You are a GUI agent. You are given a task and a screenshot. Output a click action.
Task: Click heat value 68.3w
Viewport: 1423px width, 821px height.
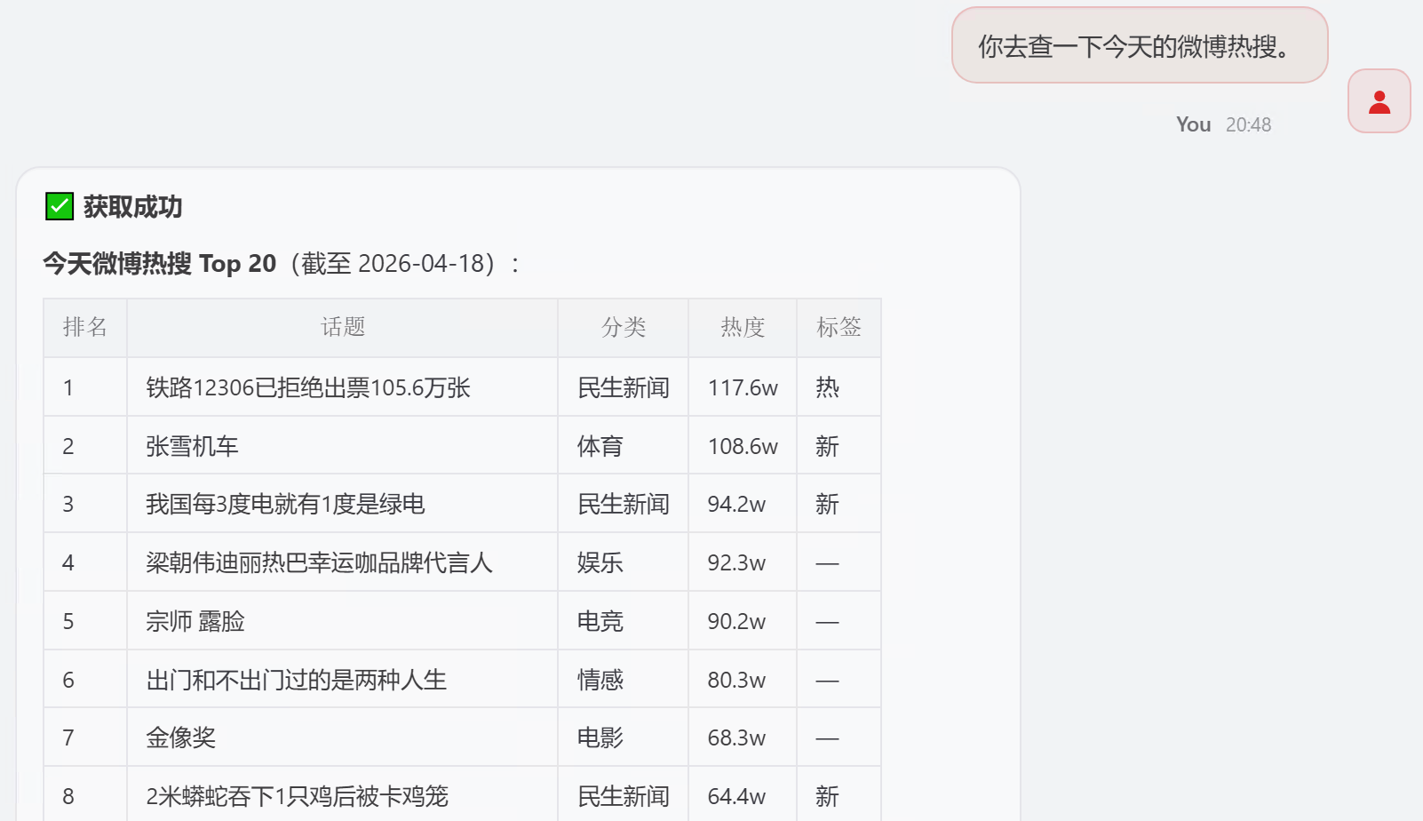736,737
